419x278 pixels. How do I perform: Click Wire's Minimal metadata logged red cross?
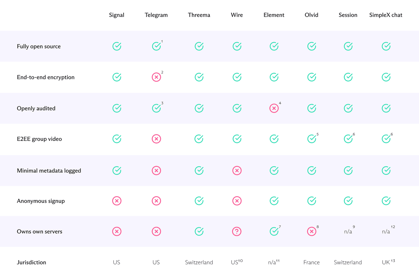[x=237, y=171]
